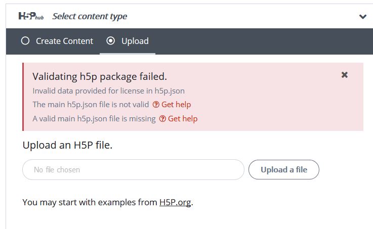Switch to the Create Content tab

pyautogui.click(x=57, y=41)
